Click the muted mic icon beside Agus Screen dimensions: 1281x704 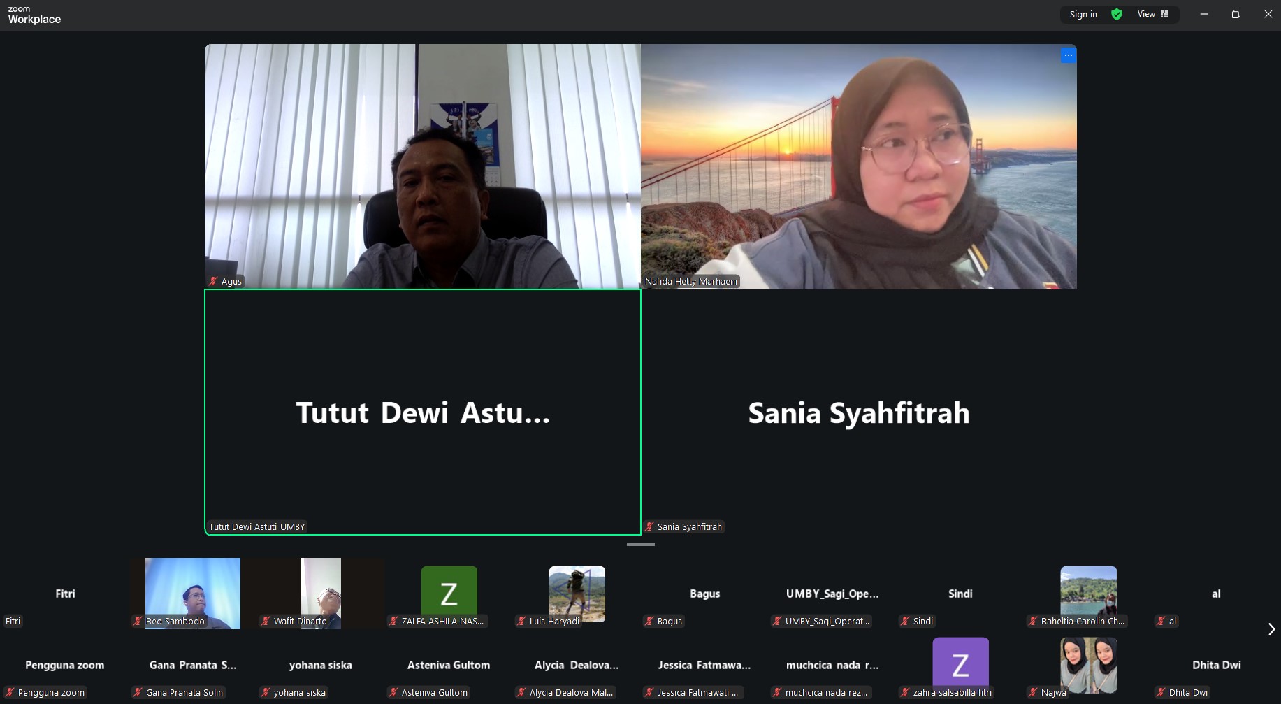tap(213, 282)
